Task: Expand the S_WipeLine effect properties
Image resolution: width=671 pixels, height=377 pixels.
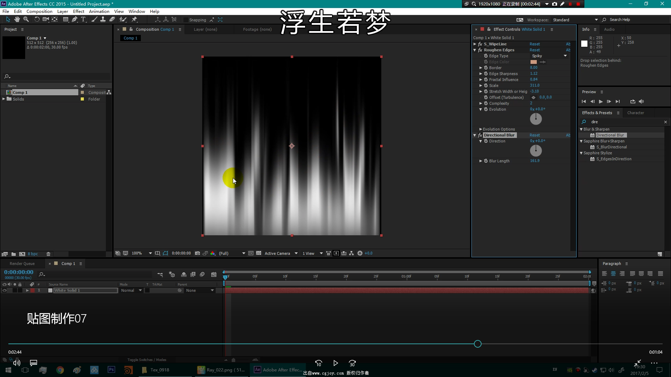Action: [x=475, y=44]
